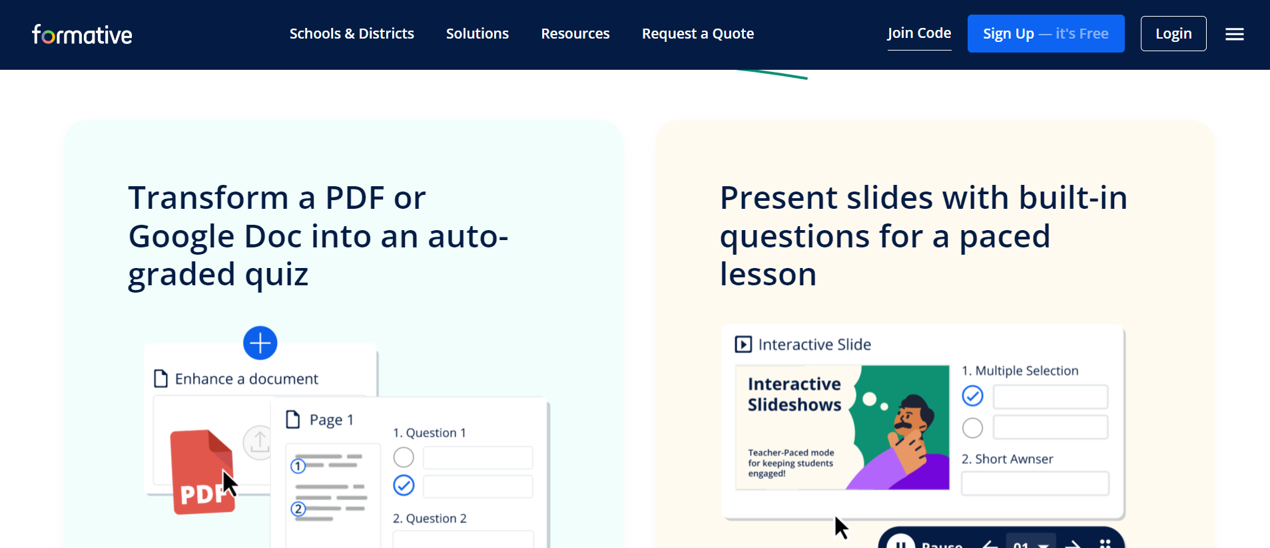
Task: Click the formative logo
Action: pyautogui.click(x=81, y=33)
